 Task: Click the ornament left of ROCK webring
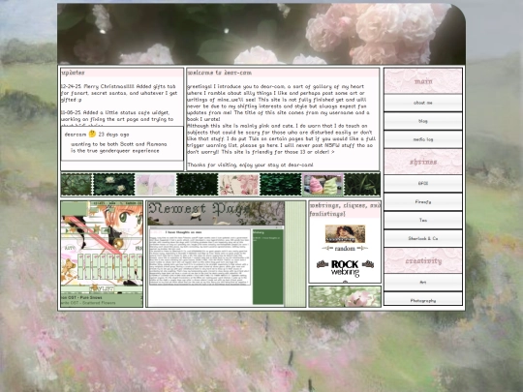pos(323,264)
